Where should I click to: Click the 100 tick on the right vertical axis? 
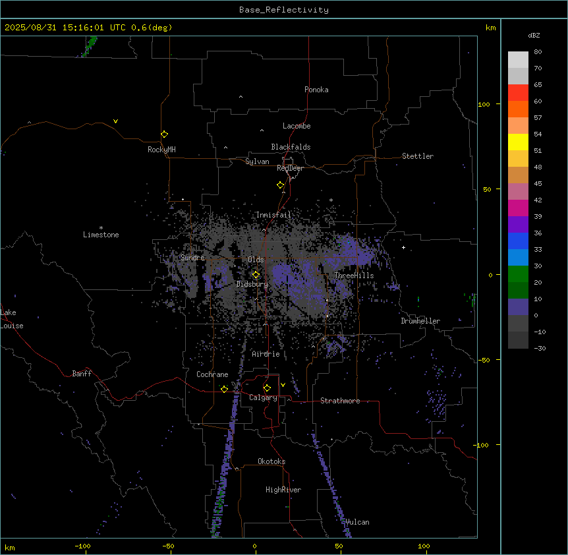click(x=484, y=104)
